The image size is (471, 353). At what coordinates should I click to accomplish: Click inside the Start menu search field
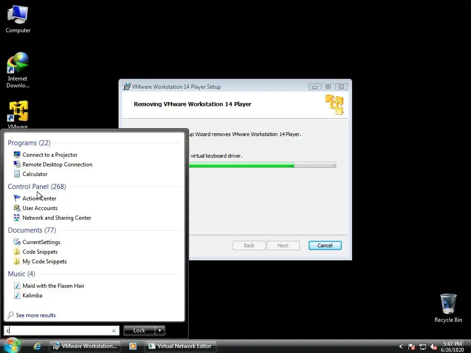click(62, 330)
